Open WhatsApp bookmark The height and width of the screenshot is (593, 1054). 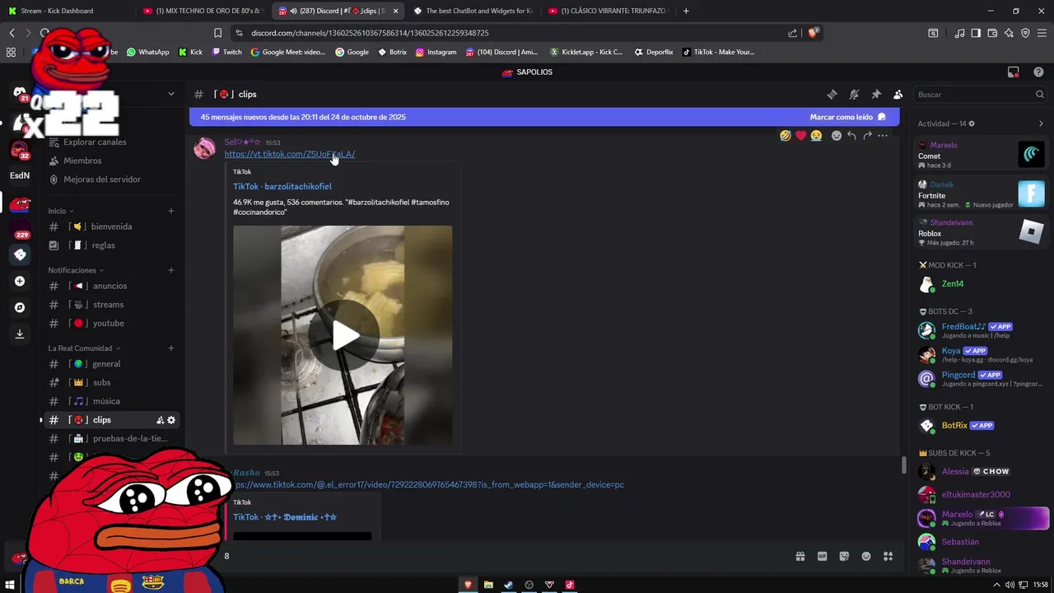click(x=147, y=52)
